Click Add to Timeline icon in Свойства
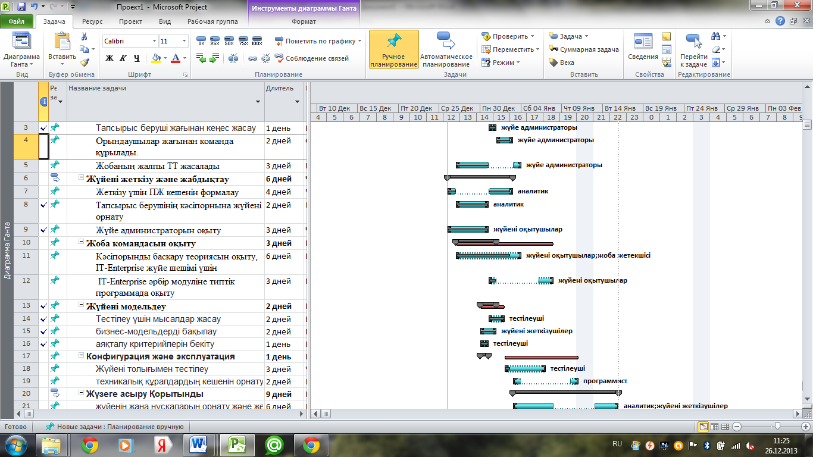Image resolution: width=813 pixels, height=457 pixels. [x=667, y=62]
